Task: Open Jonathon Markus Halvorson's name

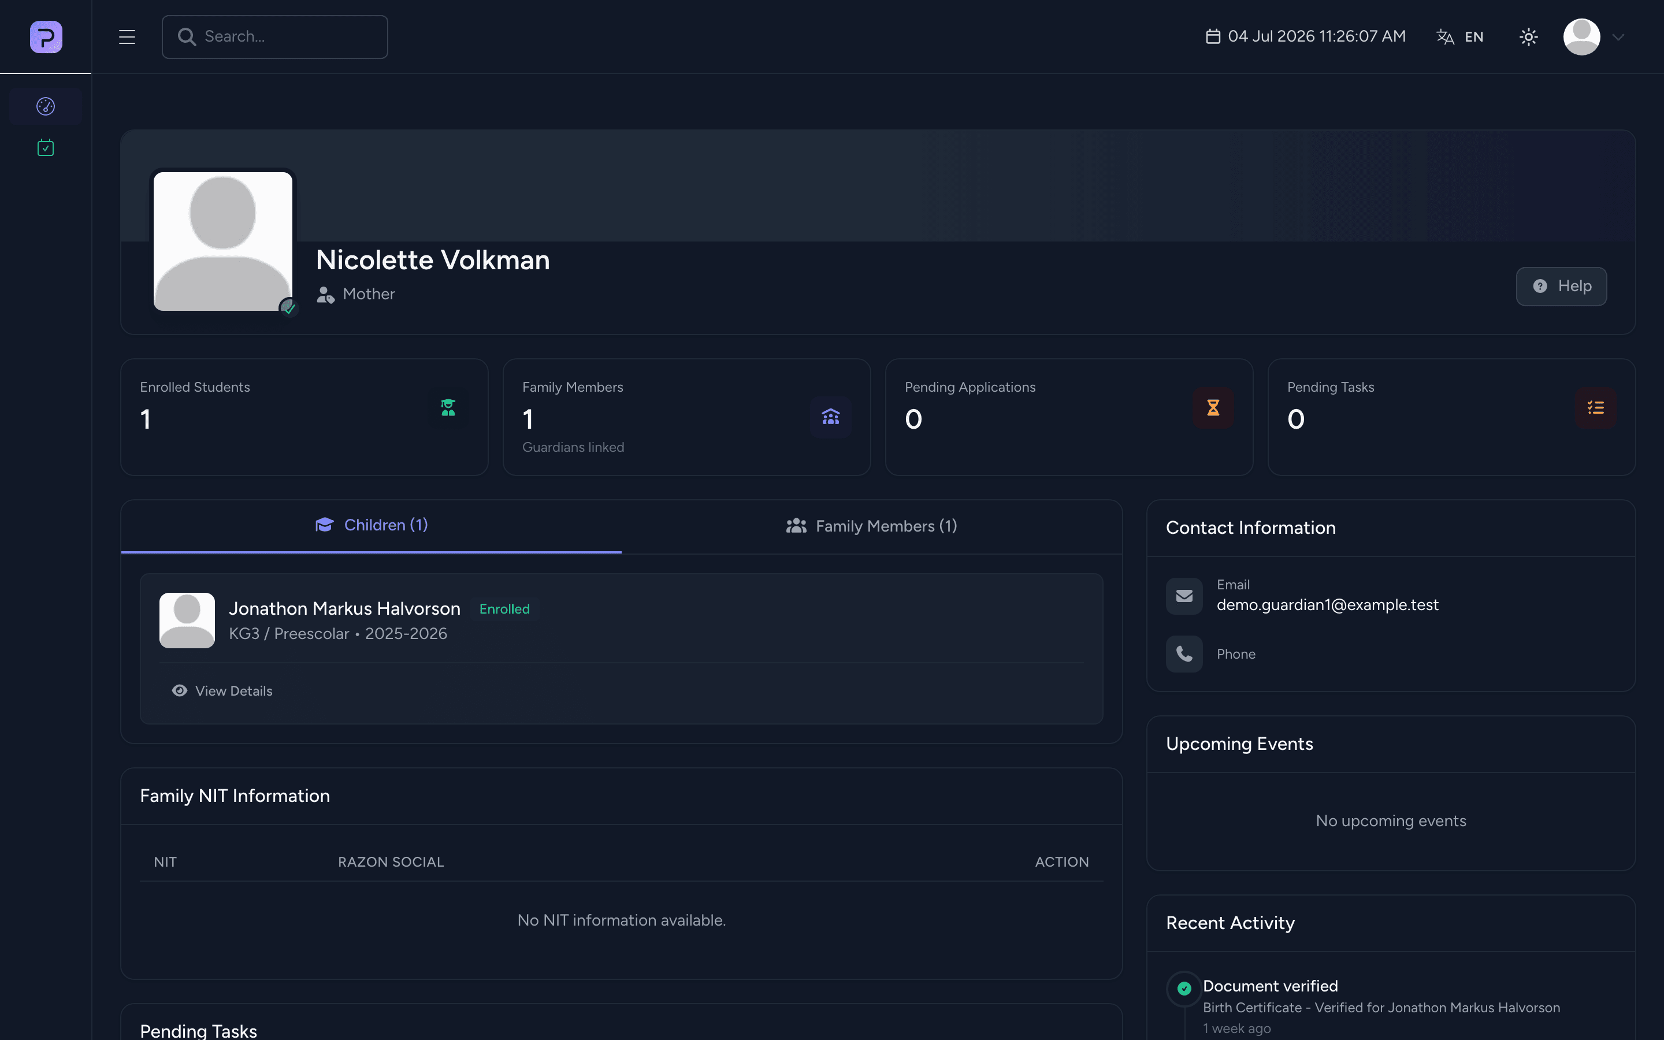Action: click(344, 609)
